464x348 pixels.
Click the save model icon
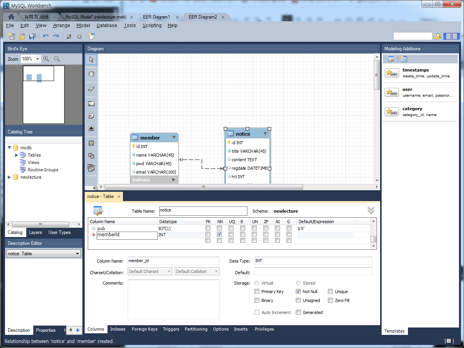point(32,36)
